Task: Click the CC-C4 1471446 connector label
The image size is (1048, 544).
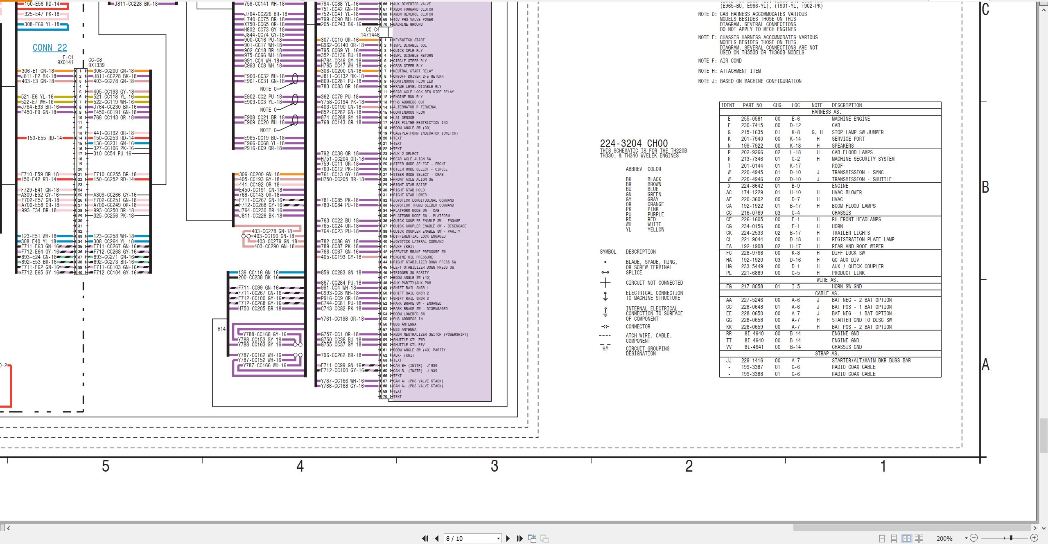Action: tap(370, 32)
